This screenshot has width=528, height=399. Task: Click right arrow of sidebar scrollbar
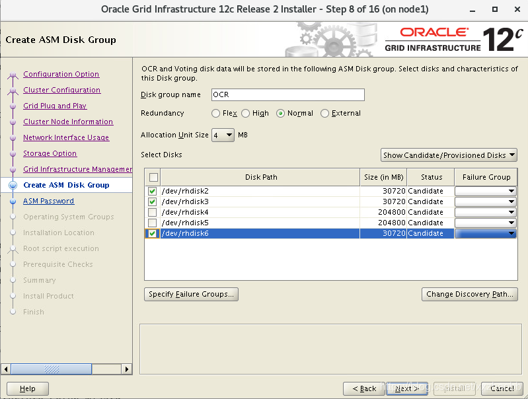pyautogui.click(x=127, y=369)
